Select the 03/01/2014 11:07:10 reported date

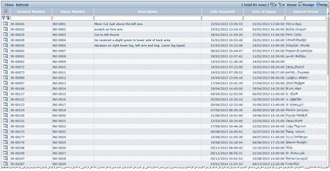click(x=226, y=164)
